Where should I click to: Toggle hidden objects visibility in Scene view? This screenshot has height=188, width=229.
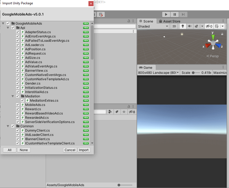click(x=209, y=26)
